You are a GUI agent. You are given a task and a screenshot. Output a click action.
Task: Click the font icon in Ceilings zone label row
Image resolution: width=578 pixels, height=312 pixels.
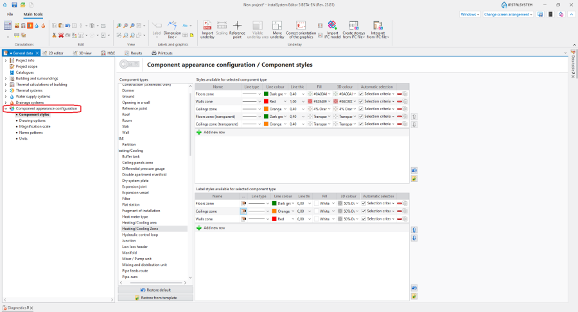[x=243, y=211]
